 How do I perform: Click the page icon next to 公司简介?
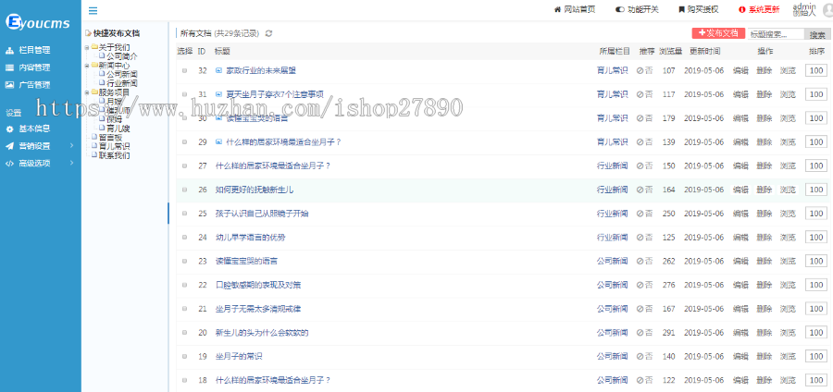(103, 55)
